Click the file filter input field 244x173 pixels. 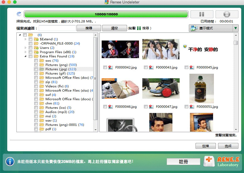(57, 28)
